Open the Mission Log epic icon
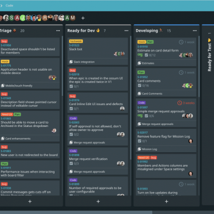 (139, 149)
